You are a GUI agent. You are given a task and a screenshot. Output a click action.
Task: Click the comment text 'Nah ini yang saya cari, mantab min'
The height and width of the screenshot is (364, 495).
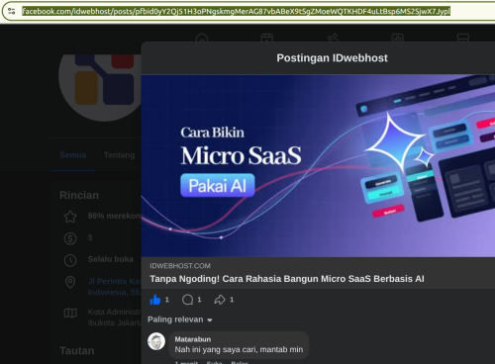tap(239, 349)
